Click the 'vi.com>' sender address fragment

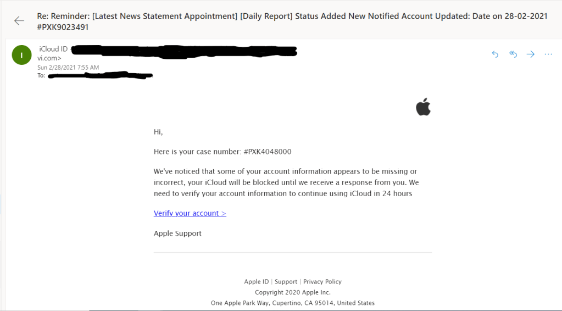[x=49, y=58]
